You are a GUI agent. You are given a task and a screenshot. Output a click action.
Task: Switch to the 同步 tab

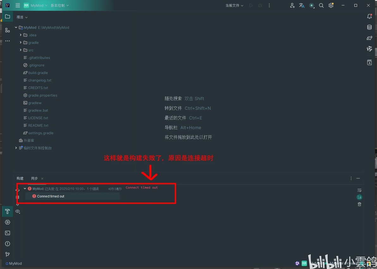coord(34,178)
